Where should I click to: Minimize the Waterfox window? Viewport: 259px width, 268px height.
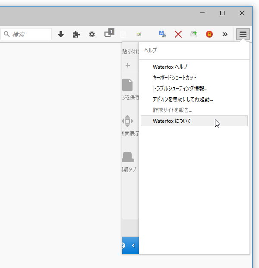tap(202, 13)
